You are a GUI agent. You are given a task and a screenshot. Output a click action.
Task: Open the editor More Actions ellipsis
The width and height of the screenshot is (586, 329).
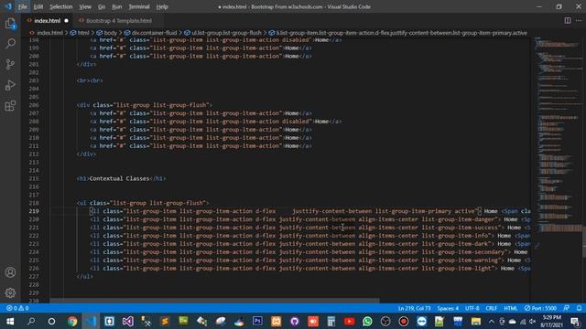(579, 20)
